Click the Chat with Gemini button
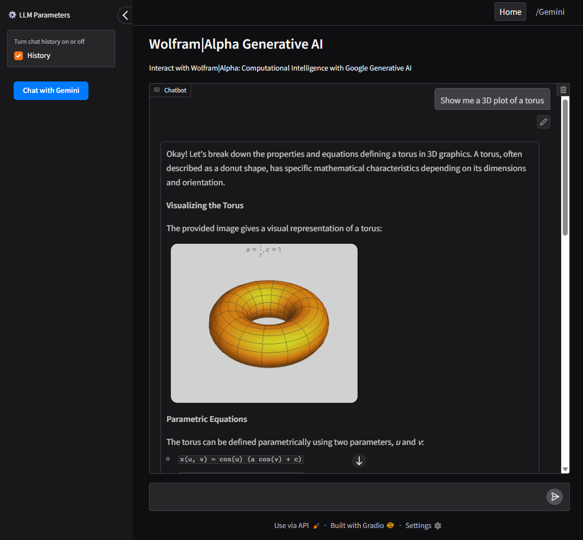583x540 pixels. pos(51,91)
